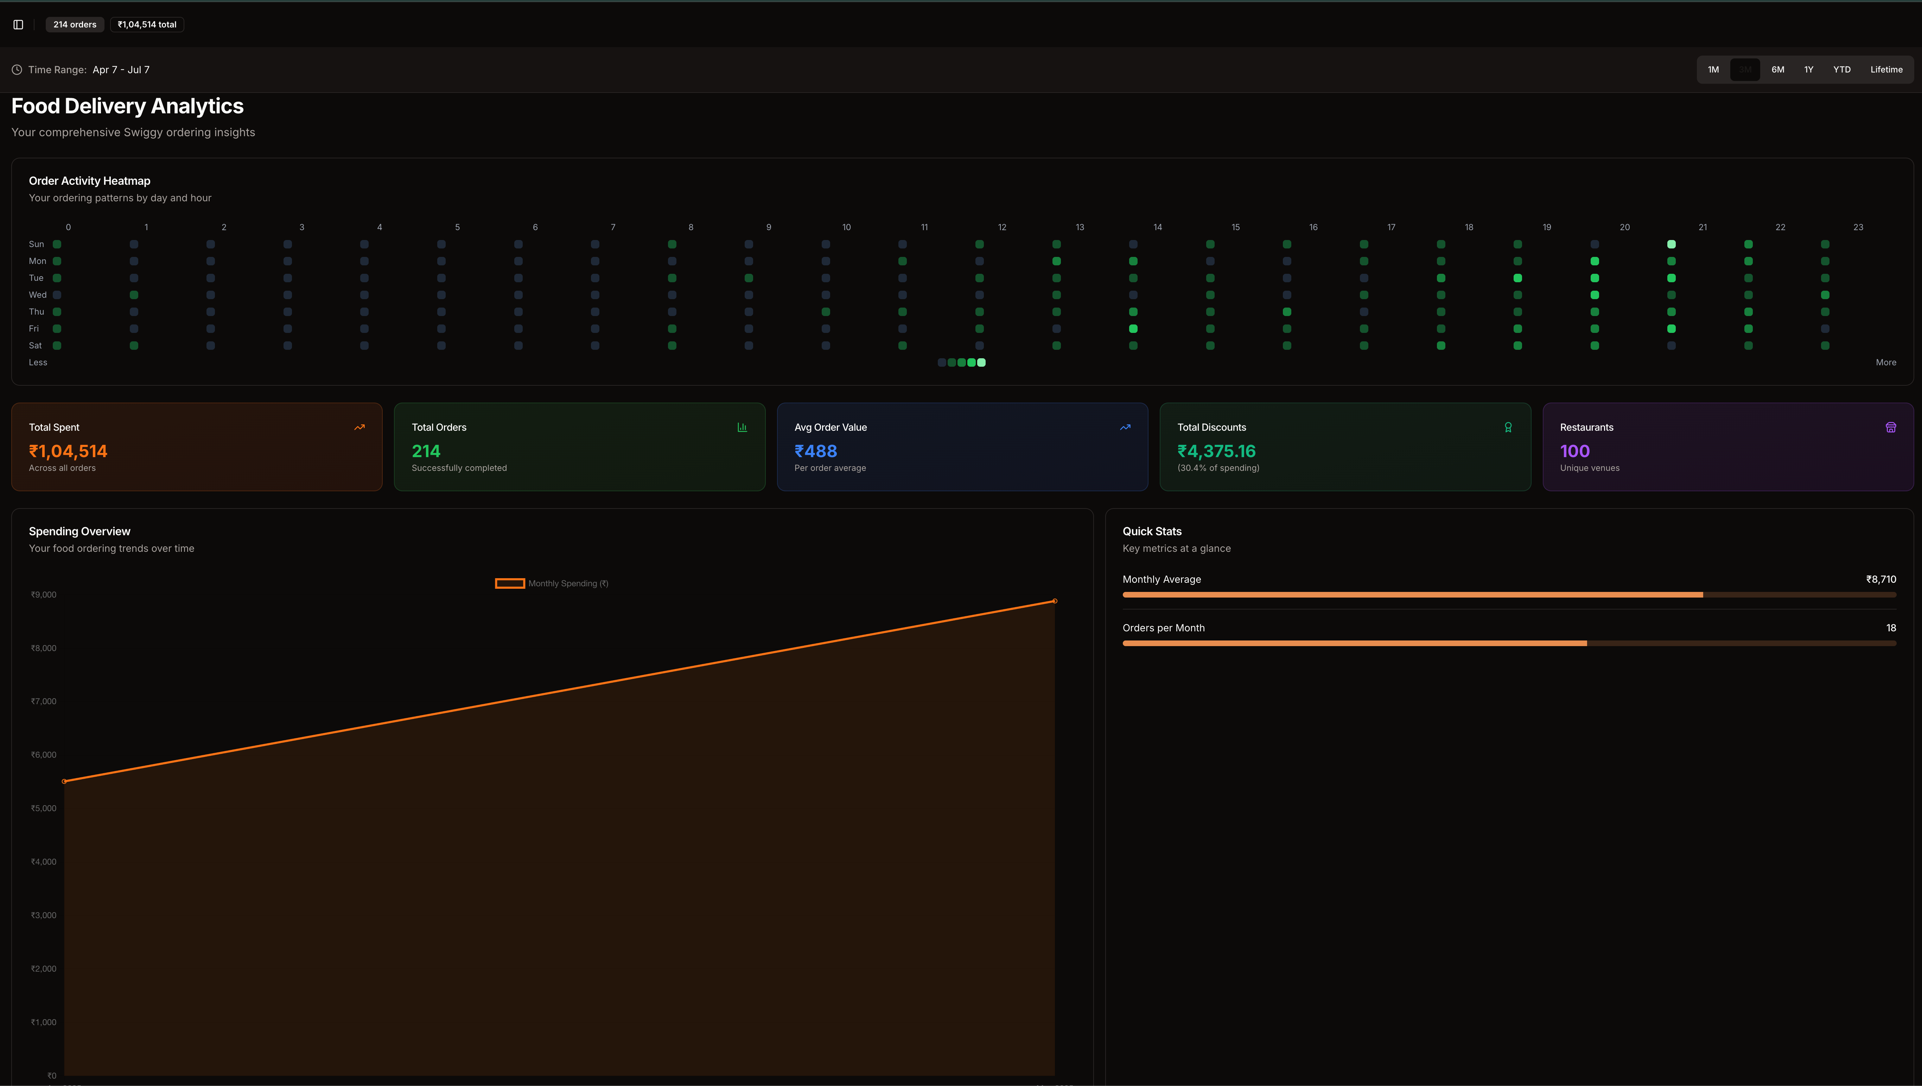Click the Spending Overview title
Screen dimensions: 1922x1086
(80, 531)
